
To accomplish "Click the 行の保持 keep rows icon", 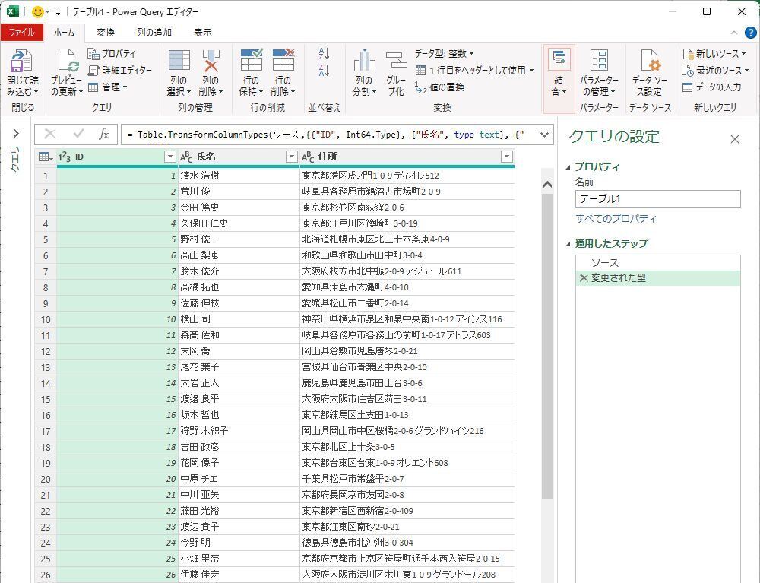I will [251, 60].
